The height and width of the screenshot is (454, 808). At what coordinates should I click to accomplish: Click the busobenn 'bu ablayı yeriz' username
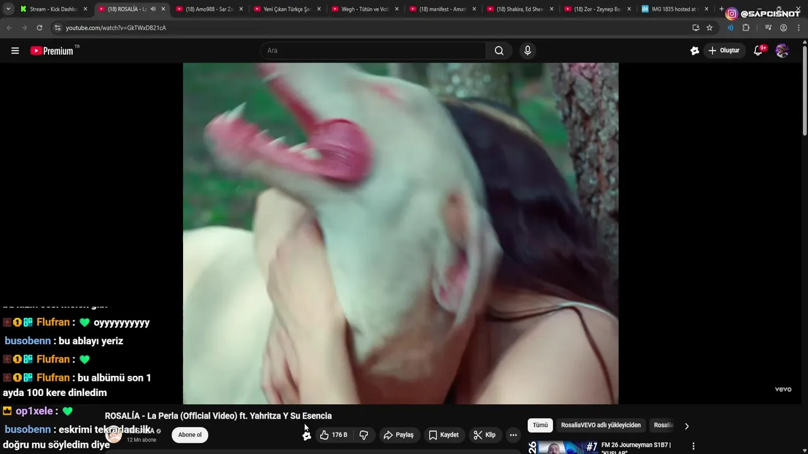(28, 340)
